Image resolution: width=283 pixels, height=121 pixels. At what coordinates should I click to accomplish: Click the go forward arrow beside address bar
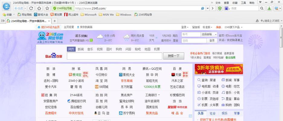coord(213,8)
